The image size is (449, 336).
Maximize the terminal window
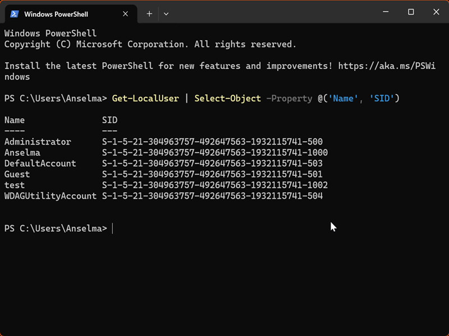pyautogui.click(x=411, y=12)
